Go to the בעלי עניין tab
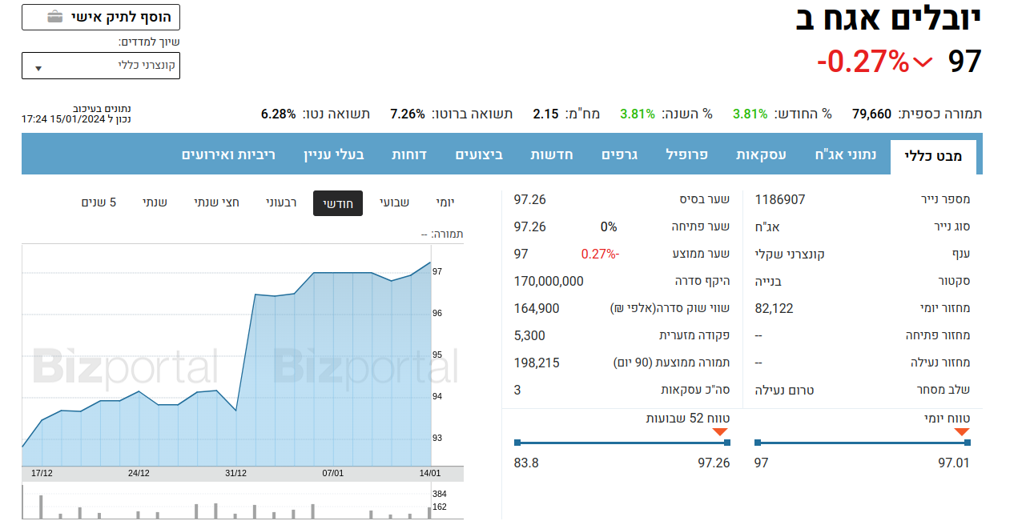The image size is (1034, 529). (333, 154)
